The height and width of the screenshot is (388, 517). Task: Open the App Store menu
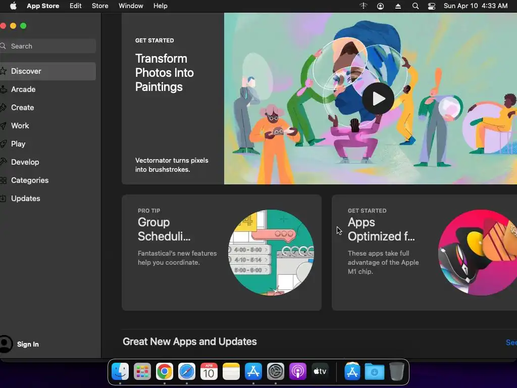(x=43, y=6)
